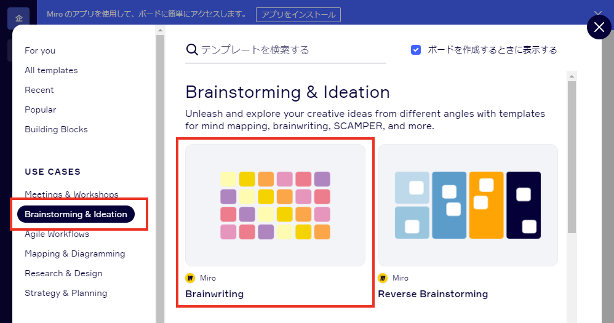Select All templates in the sidebar
The height and width of the screenshot is (323, 614).
(x=51, y=71)
